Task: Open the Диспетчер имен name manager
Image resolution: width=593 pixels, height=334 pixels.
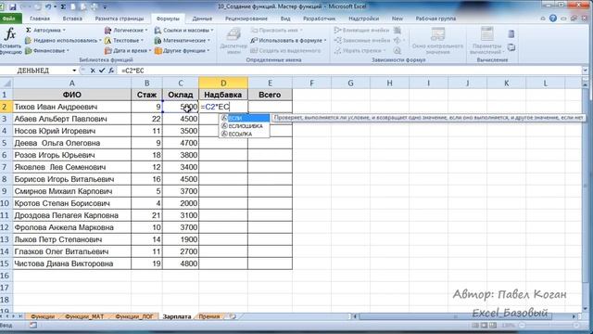Action: click(x=233, y=41)
